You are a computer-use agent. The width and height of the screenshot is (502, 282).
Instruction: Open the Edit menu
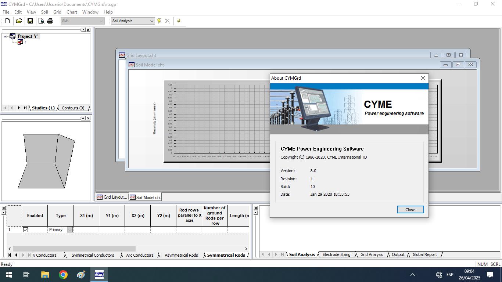click(x=18, y=12)
